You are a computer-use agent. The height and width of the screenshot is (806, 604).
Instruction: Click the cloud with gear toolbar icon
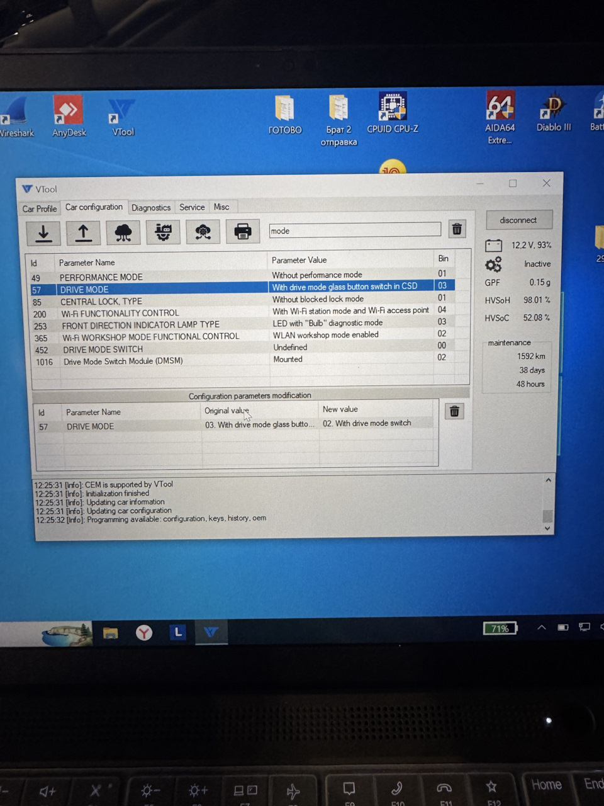tap(203, 232)
